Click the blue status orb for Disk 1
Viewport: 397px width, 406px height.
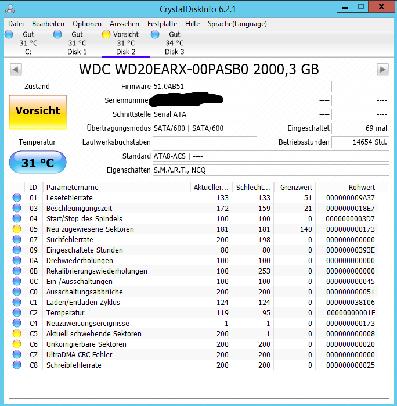(x=57, y=34)
